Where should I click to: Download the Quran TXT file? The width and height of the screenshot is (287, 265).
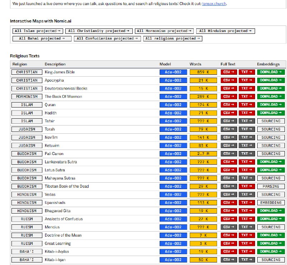(247, 105)
